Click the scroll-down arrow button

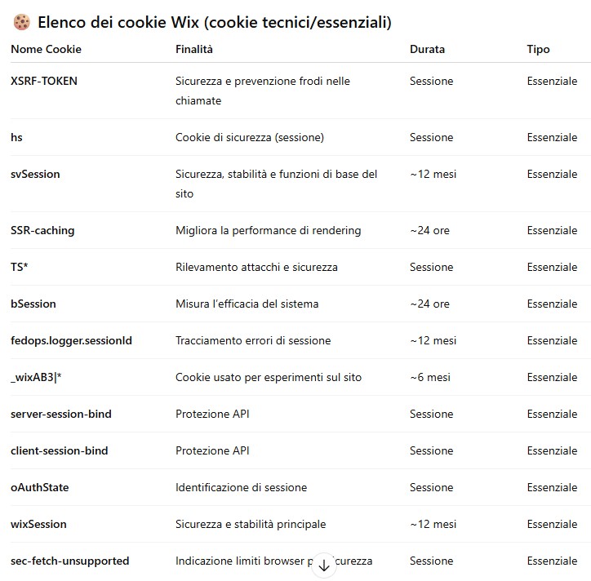(x=324, y=565)
